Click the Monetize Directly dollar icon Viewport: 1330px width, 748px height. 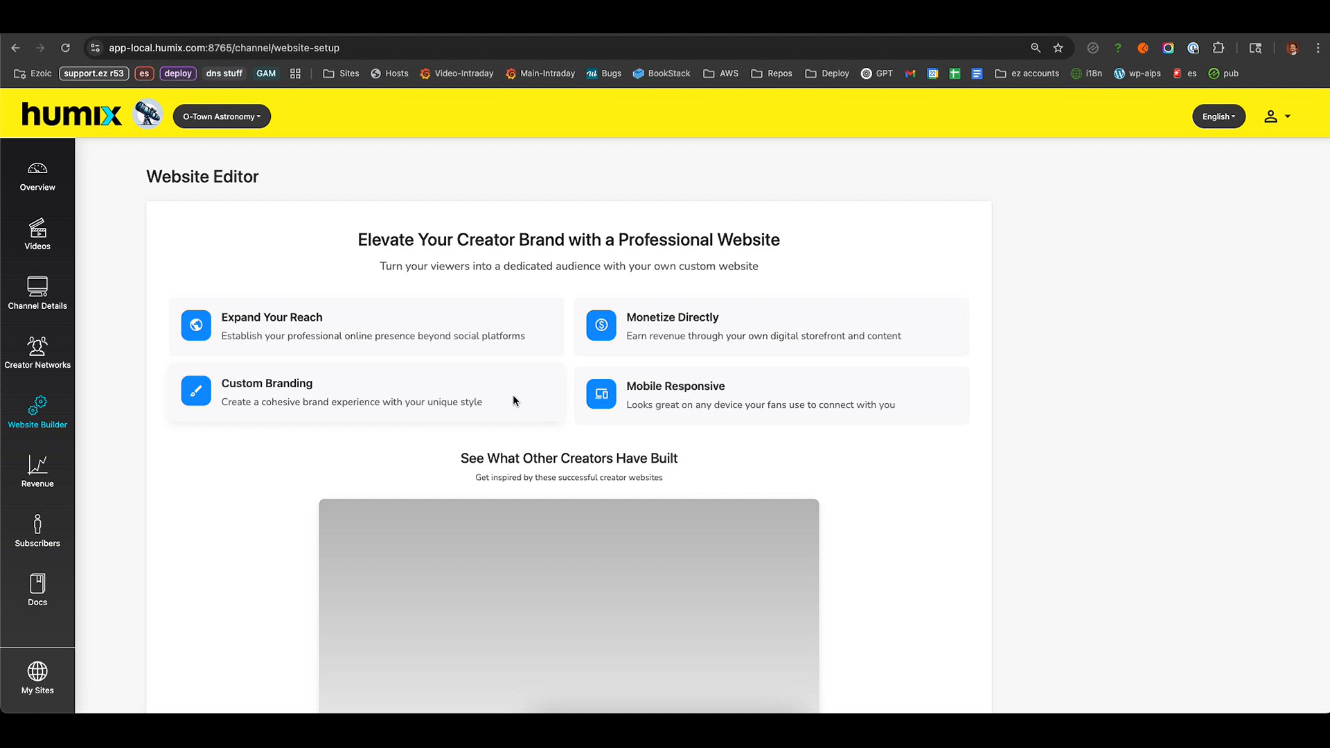tap(601, 326)
